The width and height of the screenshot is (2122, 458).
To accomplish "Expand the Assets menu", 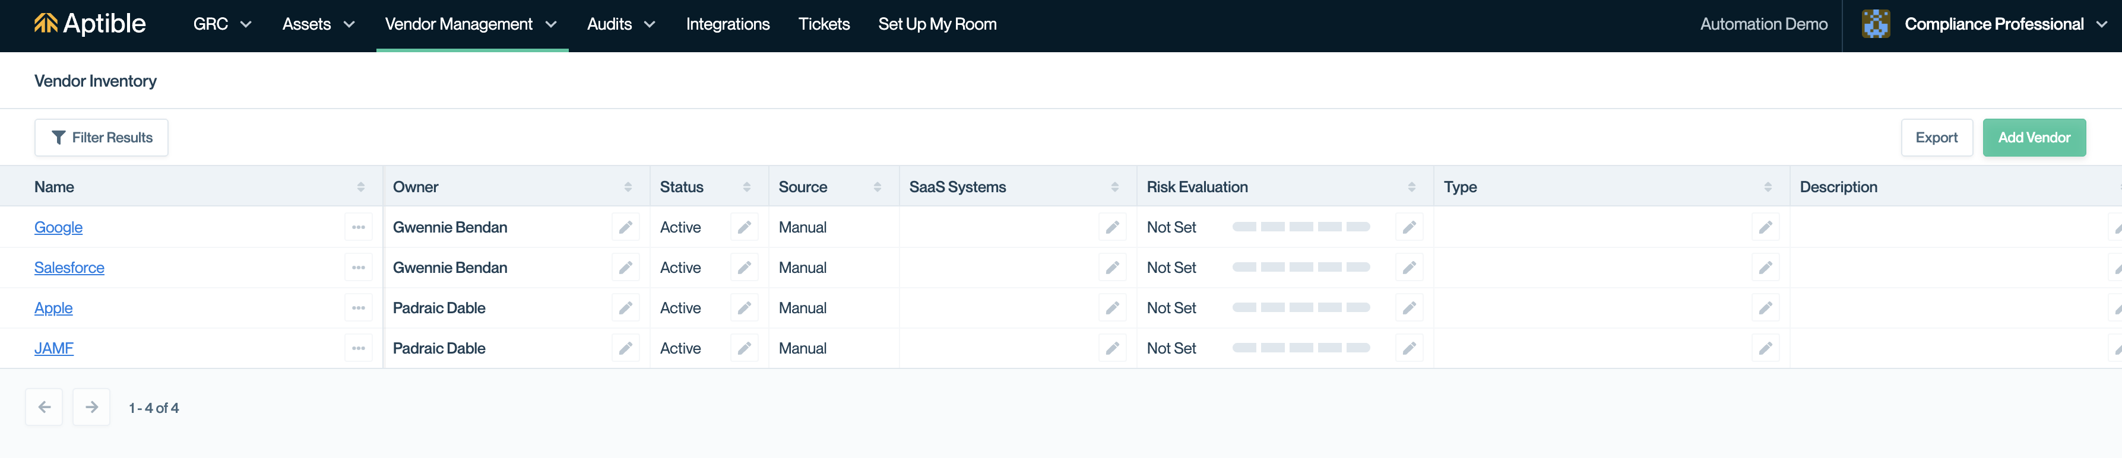I will point(319,24).
